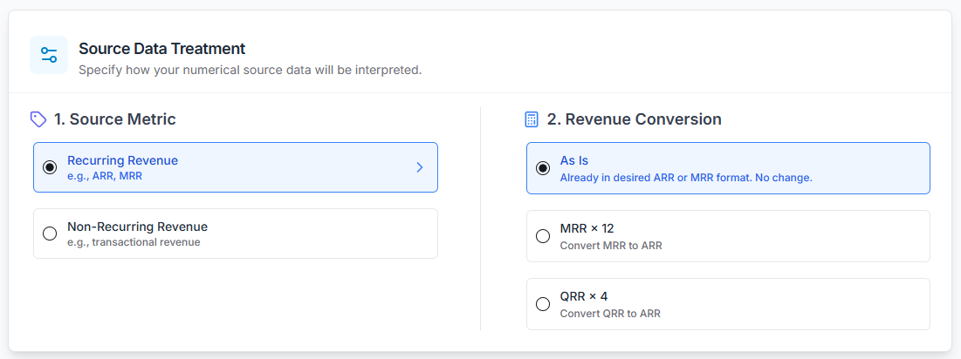The height and width of the screenshot is (359, 961).
Task: Click the tag icon next to Source Metric
Action: click(38, 119)
